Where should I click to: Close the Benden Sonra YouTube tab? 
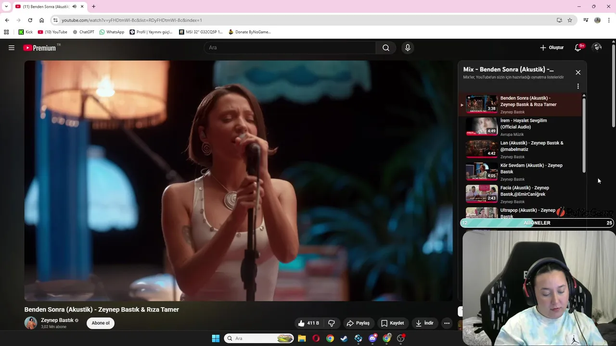82,7
